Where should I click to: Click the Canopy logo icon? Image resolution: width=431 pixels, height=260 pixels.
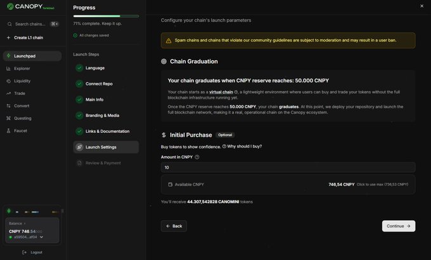[x=10, y=6]
